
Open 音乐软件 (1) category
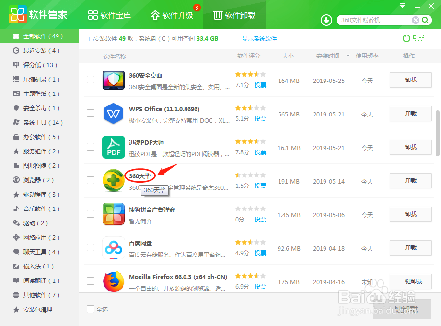[x=39, y=209]
